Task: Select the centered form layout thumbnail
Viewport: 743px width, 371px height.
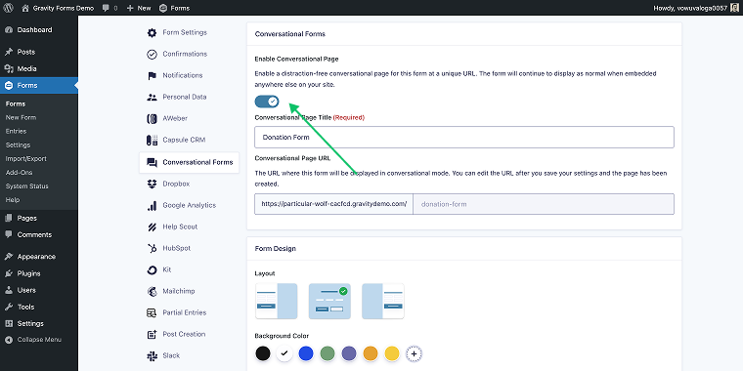Action: point(329,301)
